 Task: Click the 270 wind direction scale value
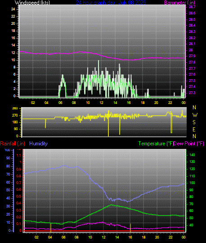[x=15, y=116]
